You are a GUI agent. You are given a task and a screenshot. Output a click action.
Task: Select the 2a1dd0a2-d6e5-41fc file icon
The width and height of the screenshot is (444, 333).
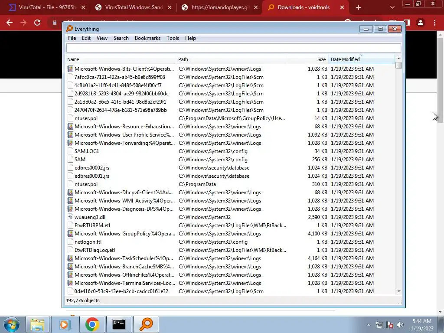click(x=70, y=101)
